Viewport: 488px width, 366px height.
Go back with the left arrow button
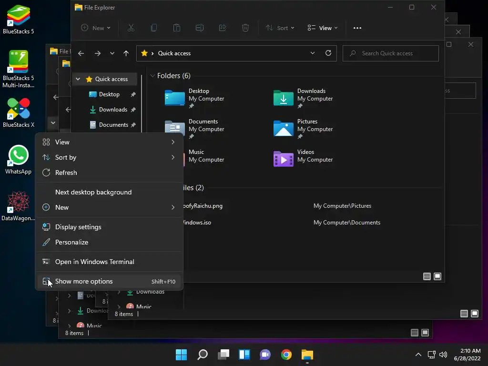click(x=81, y=53)
